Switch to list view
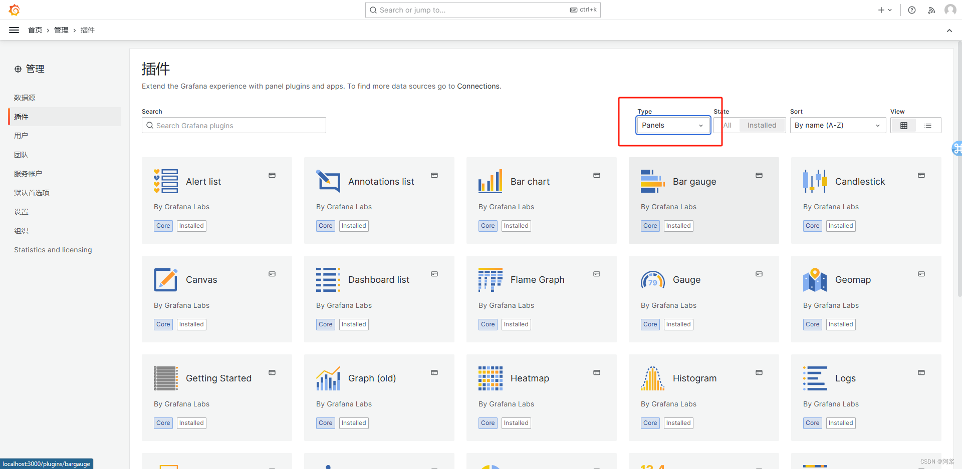This screenshot has width=962, height=469. (928, 125)
